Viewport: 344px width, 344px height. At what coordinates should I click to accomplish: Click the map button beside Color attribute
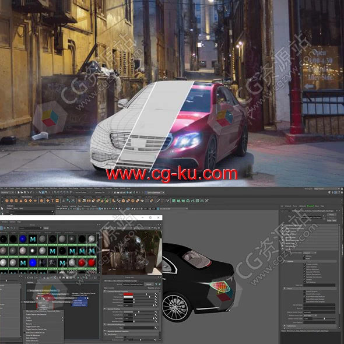[x=156, y=294]
